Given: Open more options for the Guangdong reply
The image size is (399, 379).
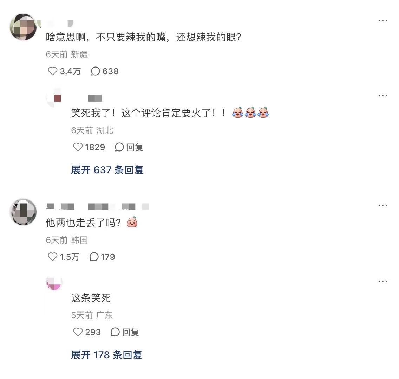Looking at the screenshot, I should point(382,281).
